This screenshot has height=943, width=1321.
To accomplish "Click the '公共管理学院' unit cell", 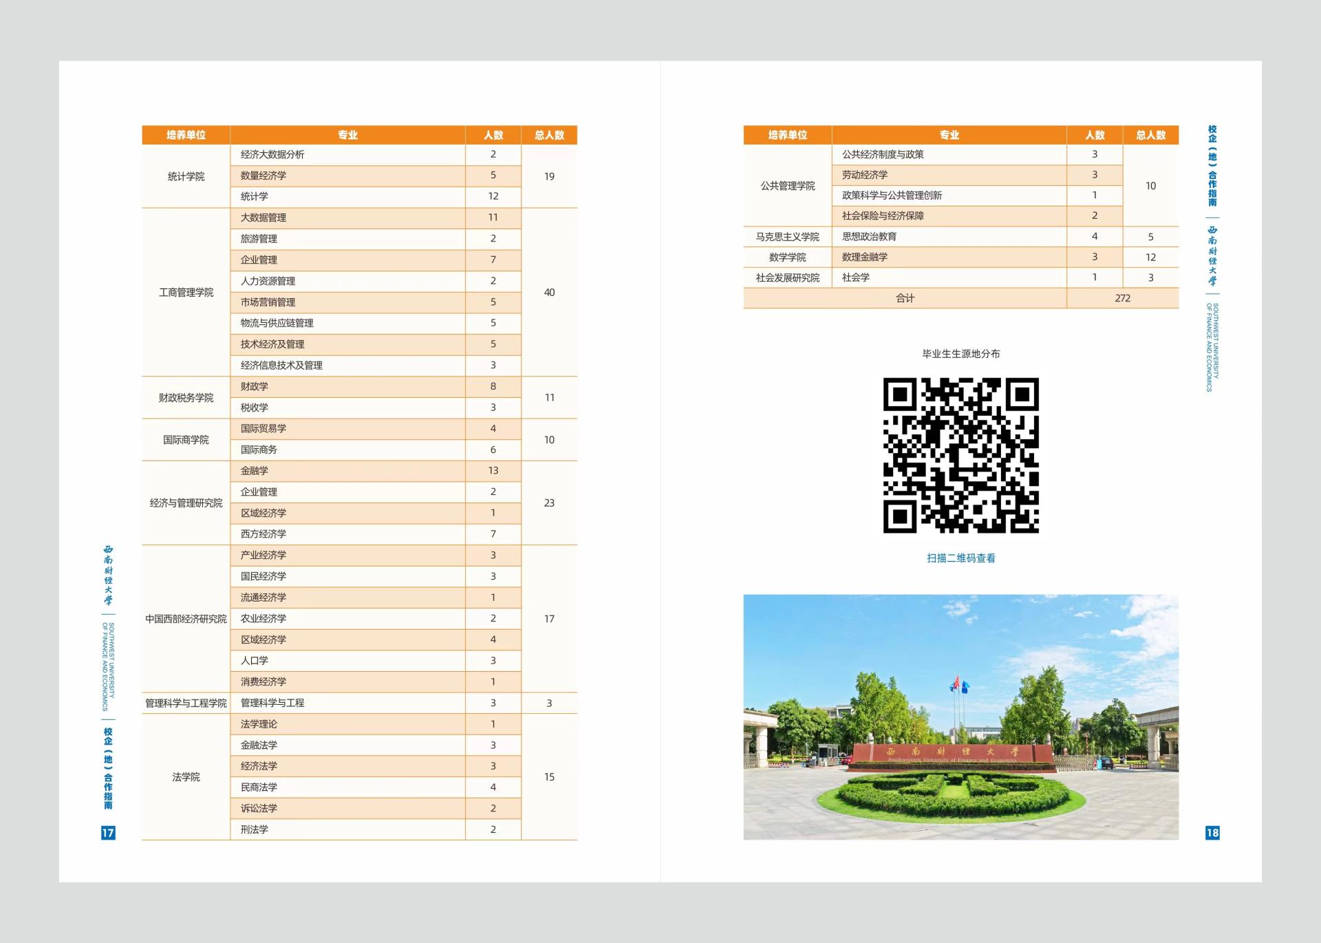I will 787,186.
